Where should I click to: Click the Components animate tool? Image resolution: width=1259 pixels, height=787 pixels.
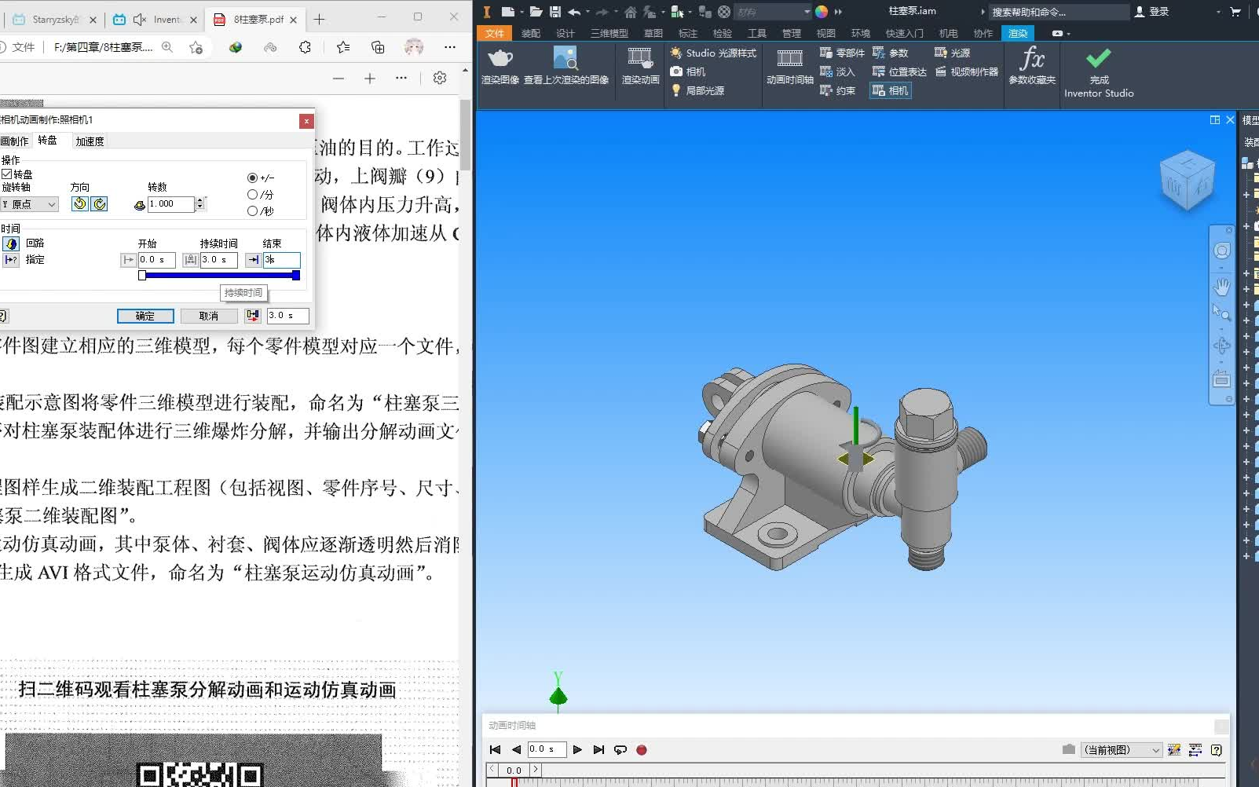842,53
